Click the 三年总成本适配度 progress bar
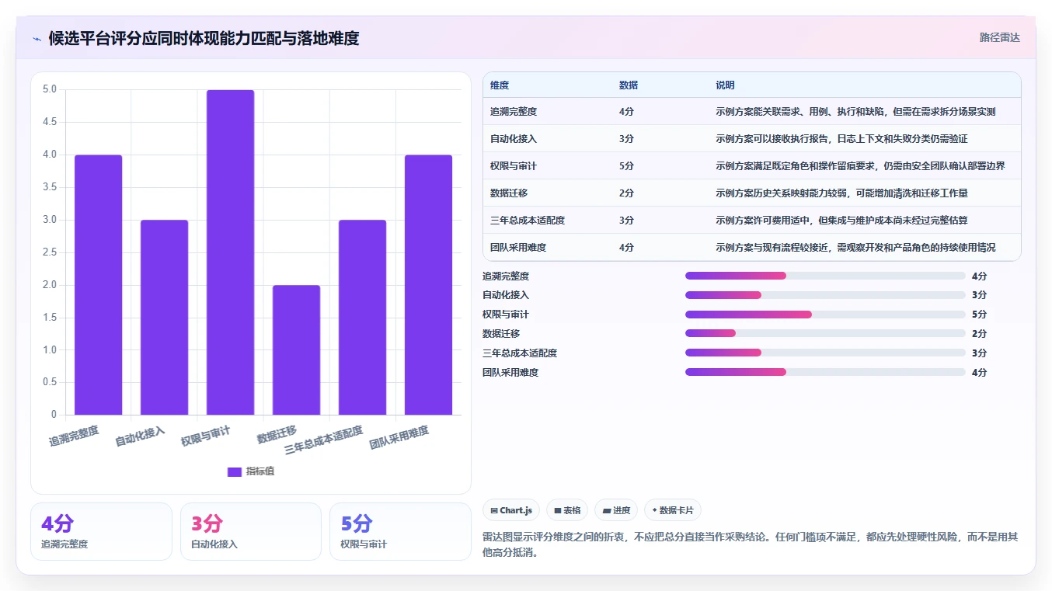The height and width of the screenshot is (591, 1052). coord(825,353)
